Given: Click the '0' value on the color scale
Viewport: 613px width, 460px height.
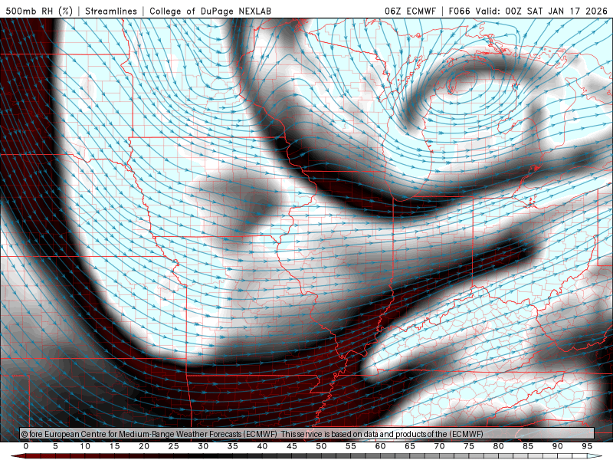Looking at the screenshot, I should pyautogui.click(x=26, y=446).
